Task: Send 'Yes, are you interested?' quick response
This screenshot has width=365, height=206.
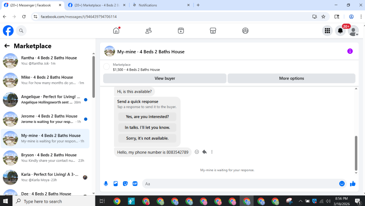Action: click(x=147, y=117)
